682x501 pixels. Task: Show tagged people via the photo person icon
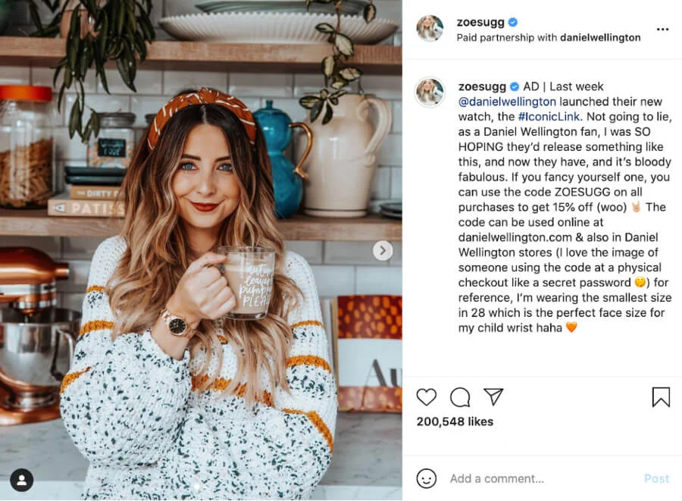pyautogui.click(x=22, y=480)
